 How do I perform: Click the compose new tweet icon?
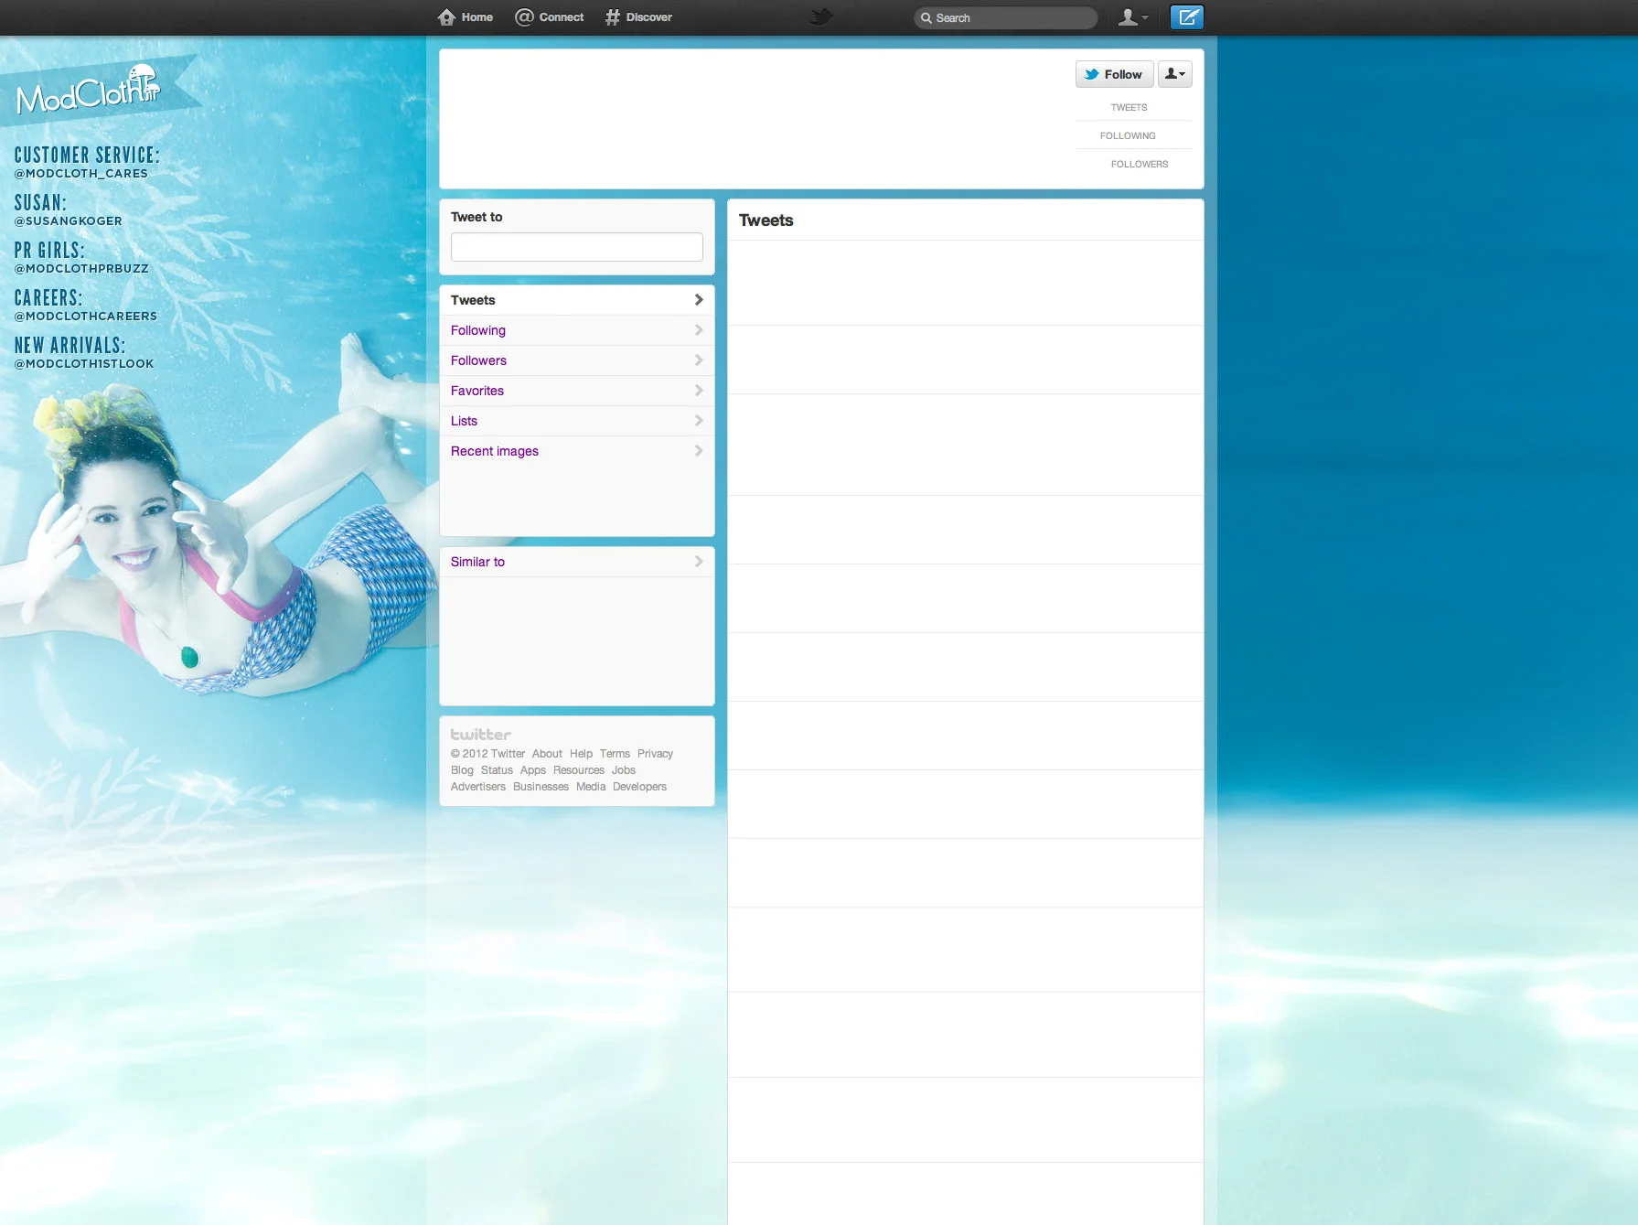coord(1187,17)
